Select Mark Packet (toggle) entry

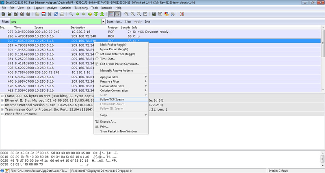[x=121, y=45]
